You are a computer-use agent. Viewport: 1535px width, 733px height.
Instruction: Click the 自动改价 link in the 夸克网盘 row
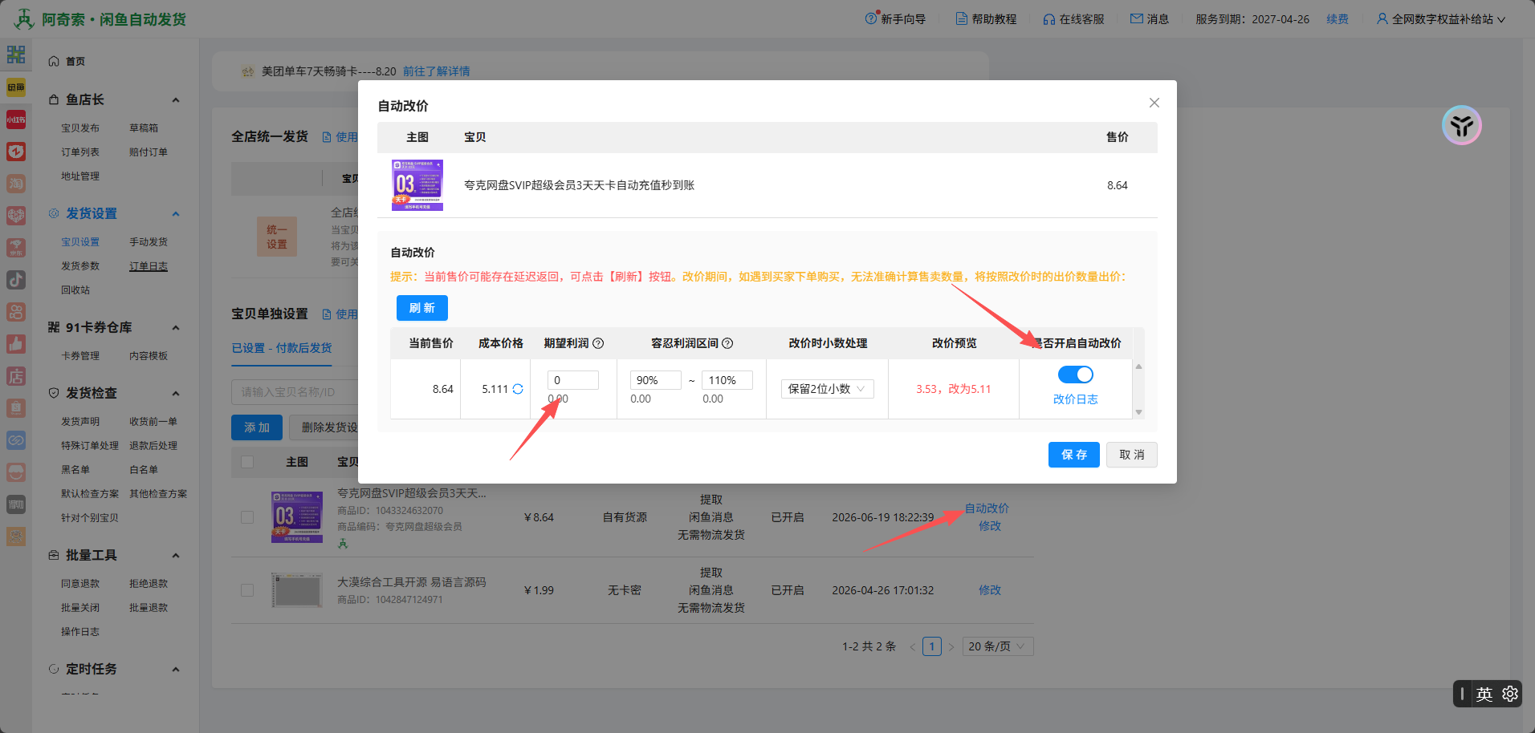[987, 508]
